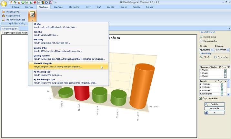Click the green recycle document icon in toolbar
This screenshot has width=231, height=139.
(27, 2)
